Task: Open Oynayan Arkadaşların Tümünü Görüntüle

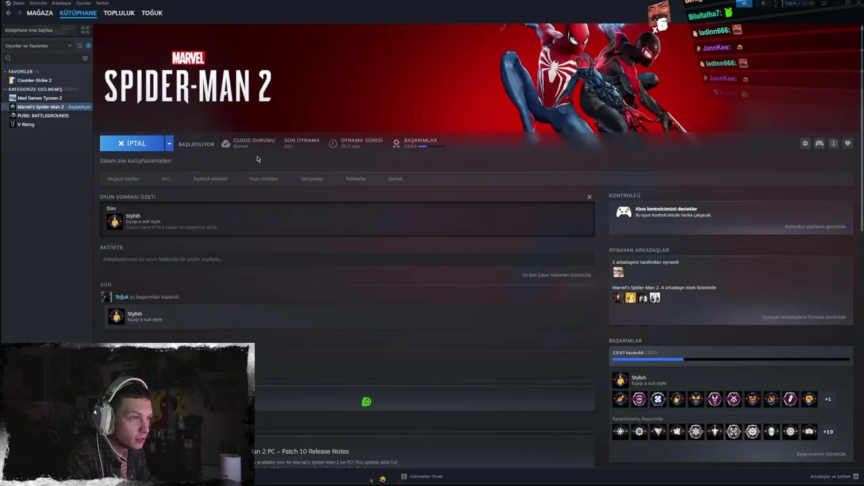Action: tap(803, 317)
